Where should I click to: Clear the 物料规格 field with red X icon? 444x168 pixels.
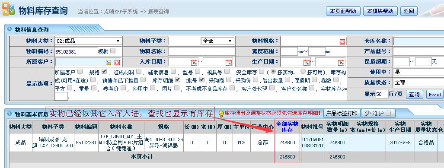(342, 42)
